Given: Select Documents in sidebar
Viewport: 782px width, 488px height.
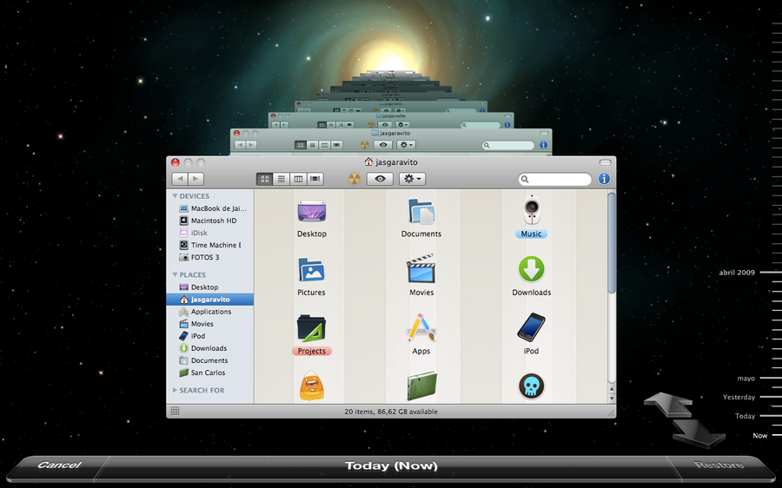Looking at the screenshot, I should (203, 360).
